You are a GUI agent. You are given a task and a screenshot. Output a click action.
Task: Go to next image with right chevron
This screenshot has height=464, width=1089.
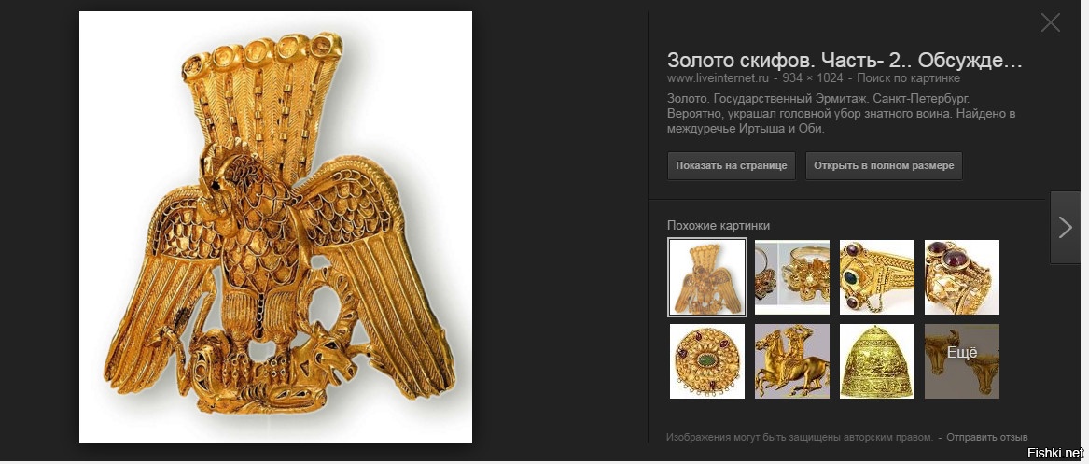(1066, 227)
